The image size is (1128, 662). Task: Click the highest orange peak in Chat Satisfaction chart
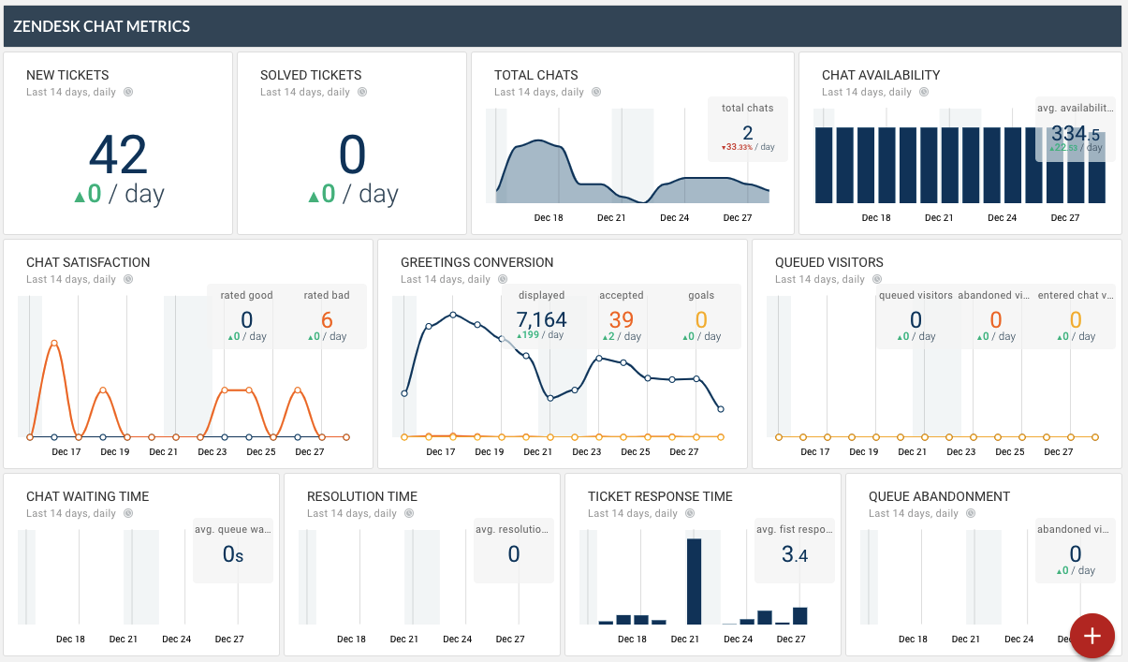tap(54, 343)
